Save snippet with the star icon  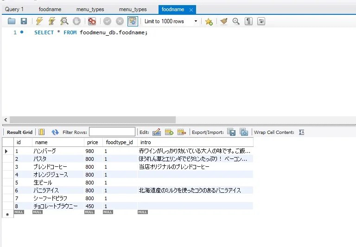coord(209,22)
